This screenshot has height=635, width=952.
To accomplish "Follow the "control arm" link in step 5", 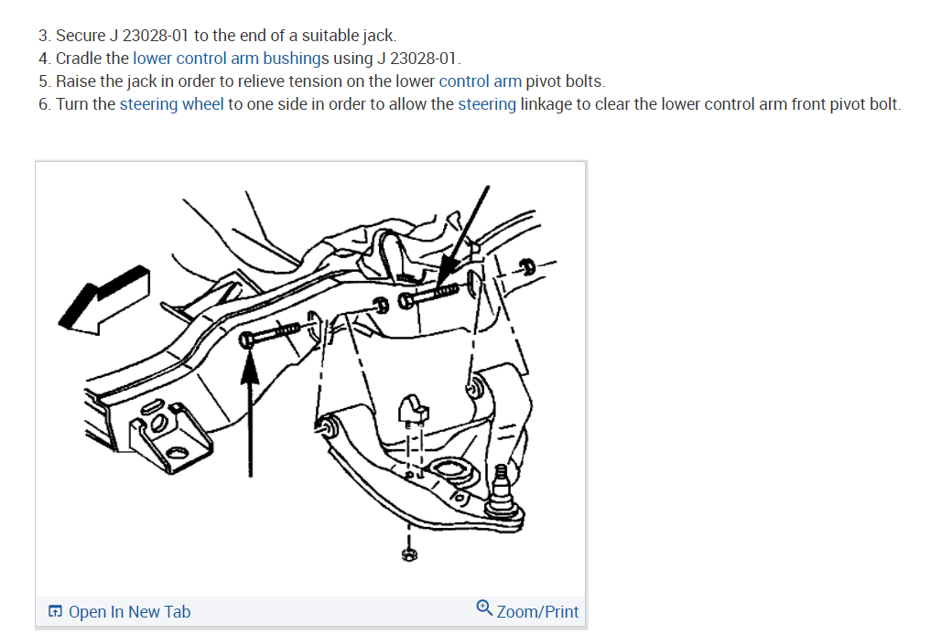I will point(481,81).
